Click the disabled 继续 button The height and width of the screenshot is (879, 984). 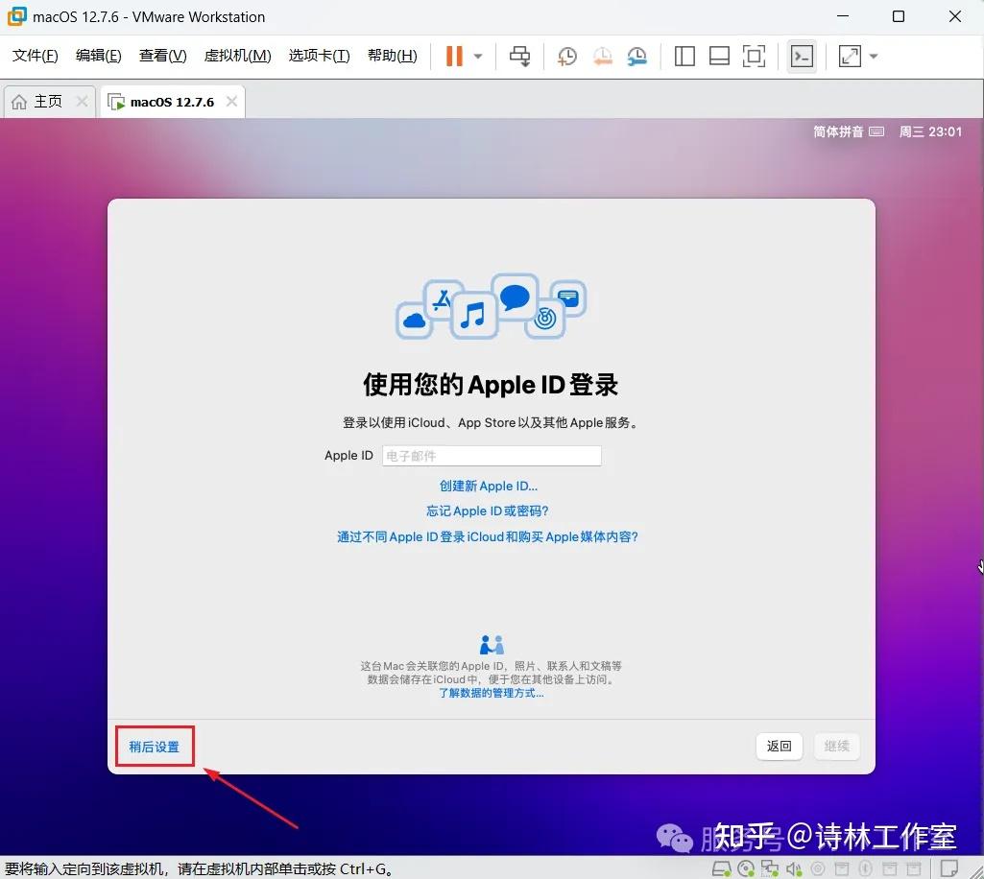click(x=836, y=746)
